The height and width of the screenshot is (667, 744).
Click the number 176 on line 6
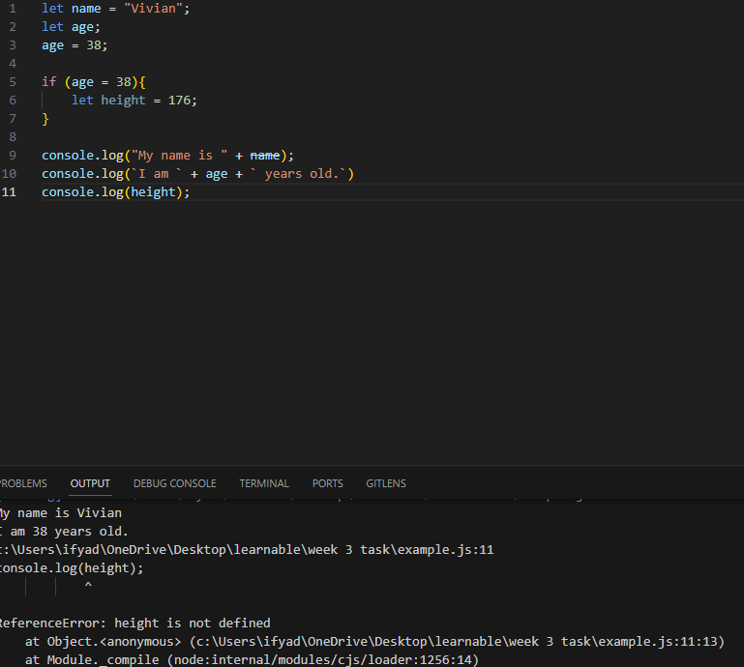(179, 101)
